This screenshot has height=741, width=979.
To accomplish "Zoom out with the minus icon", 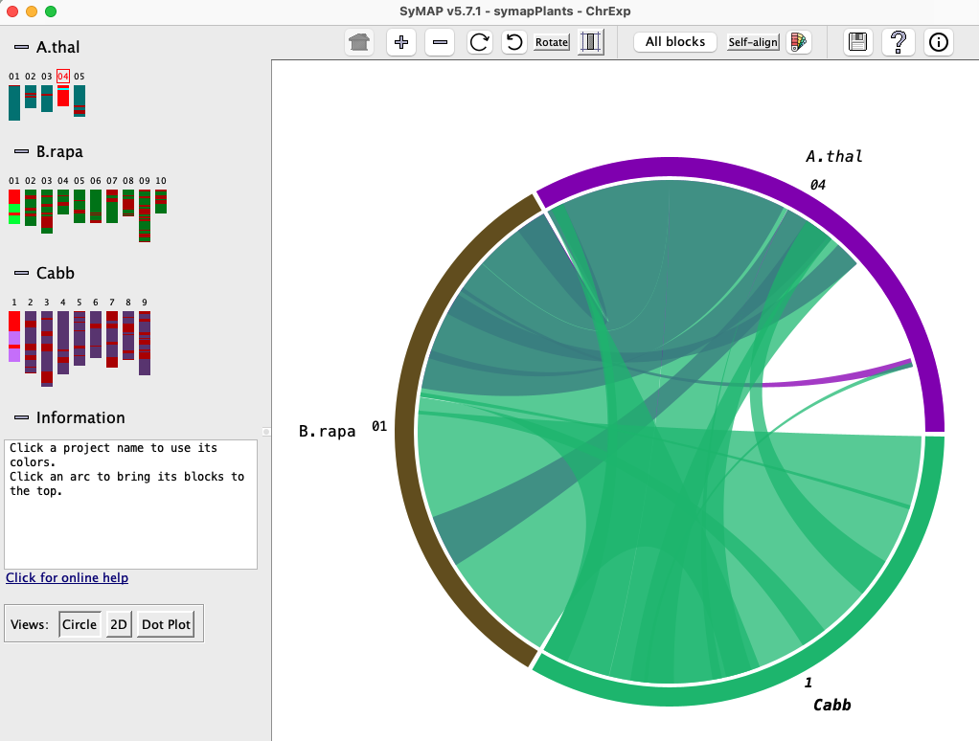I will (440, 42).
